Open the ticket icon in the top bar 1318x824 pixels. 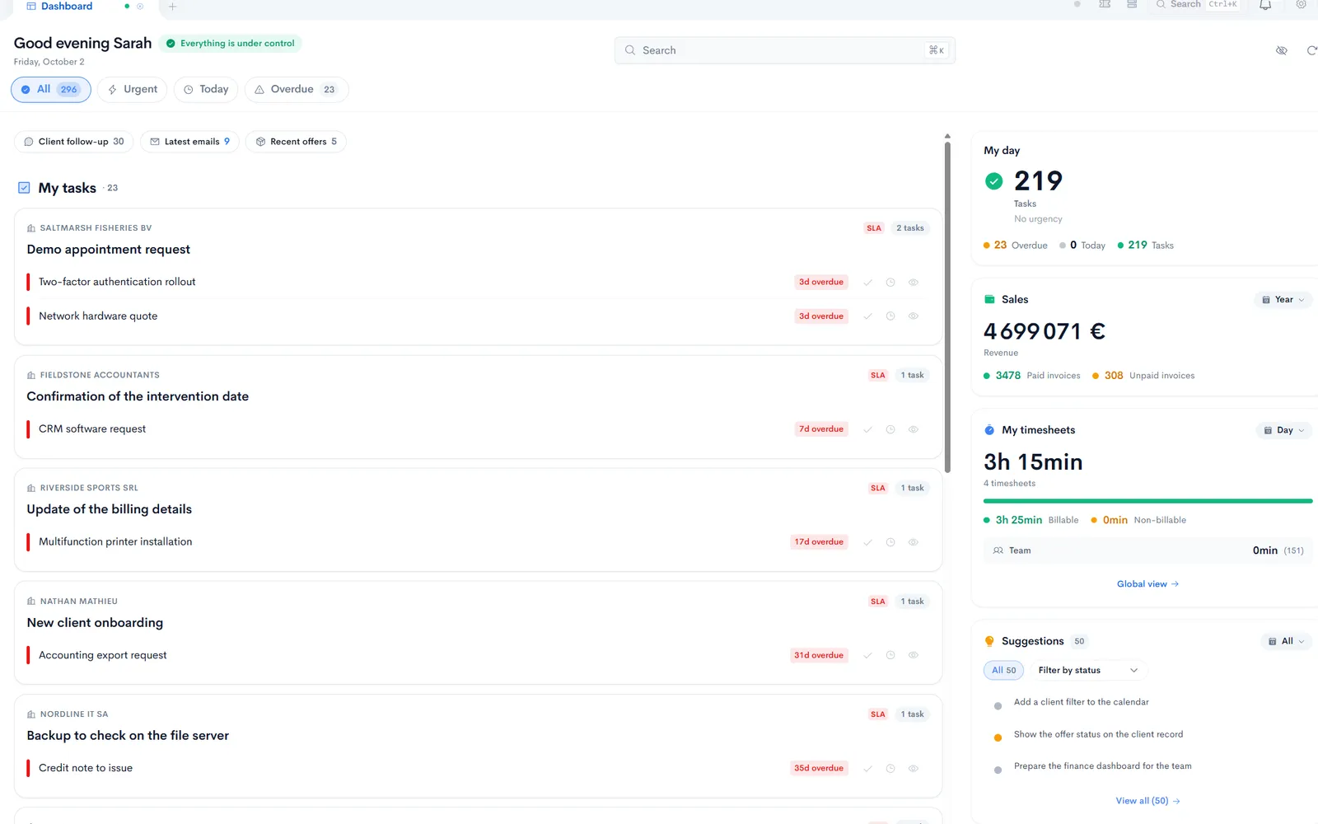(x=1105, y=5)
